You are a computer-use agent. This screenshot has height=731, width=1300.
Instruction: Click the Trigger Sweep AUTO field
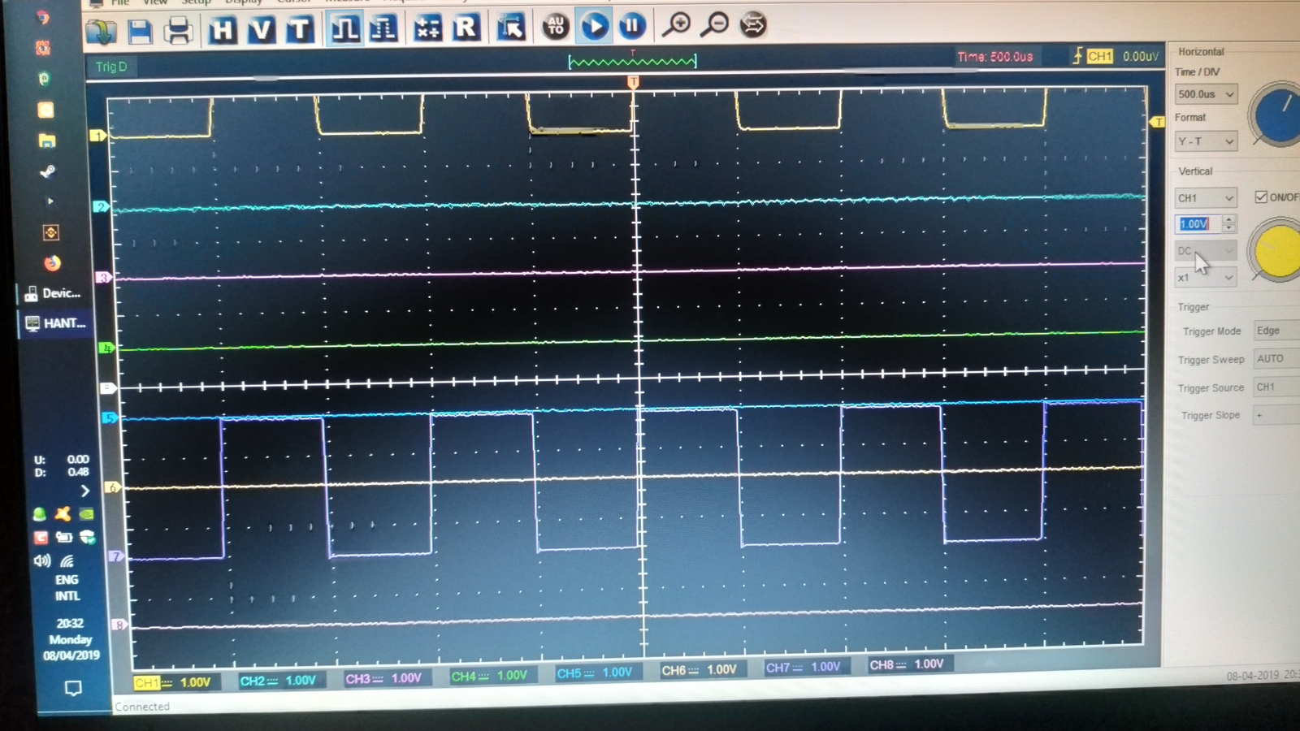click(1276, 358)
